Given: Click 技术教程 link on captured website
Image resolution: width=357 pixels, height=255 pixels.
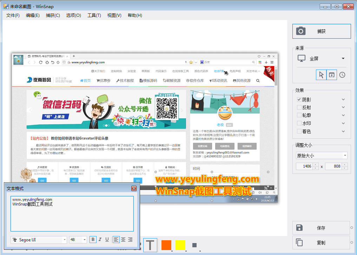Looking at the screenshot, I should tap(125, 81).
